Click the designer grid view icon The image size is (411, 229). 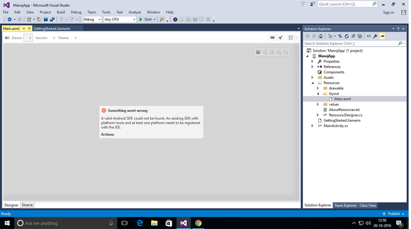[291, 38]
